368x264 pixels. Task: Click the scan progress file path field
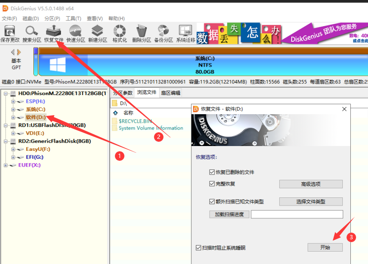tap(296, 214)
